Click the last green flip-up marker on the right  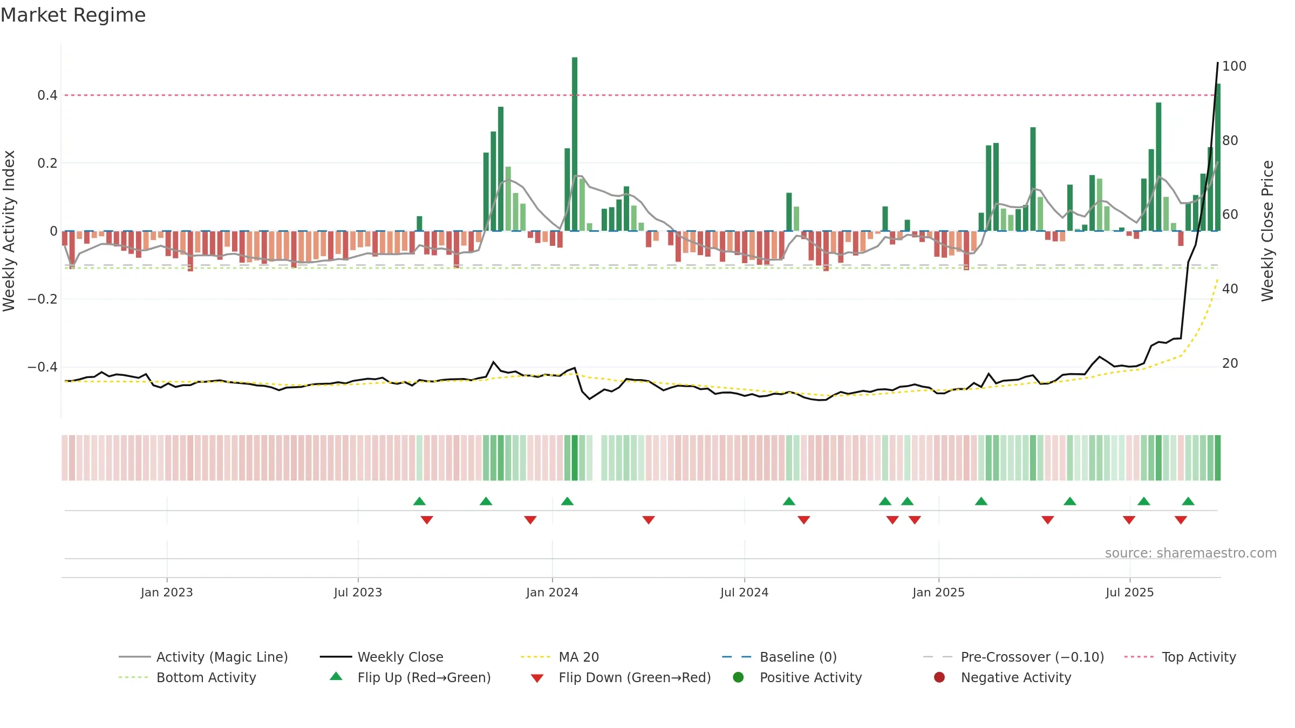point(1188,502)
